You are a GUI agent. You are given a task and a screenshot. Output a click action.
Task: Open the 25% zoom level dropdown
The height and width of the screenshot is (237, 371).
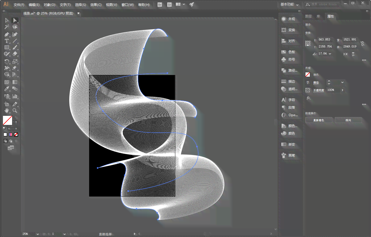point(38,234)
